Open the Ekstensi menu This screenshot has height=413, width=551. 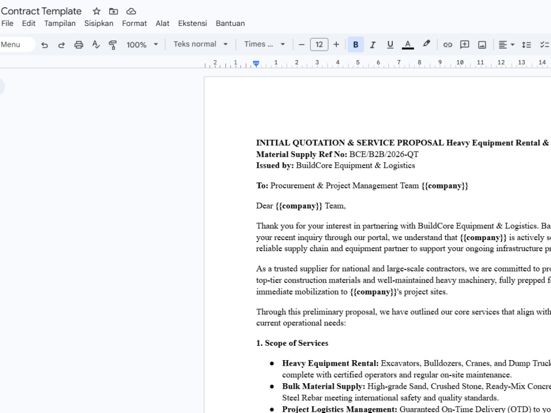pos(192,24)
